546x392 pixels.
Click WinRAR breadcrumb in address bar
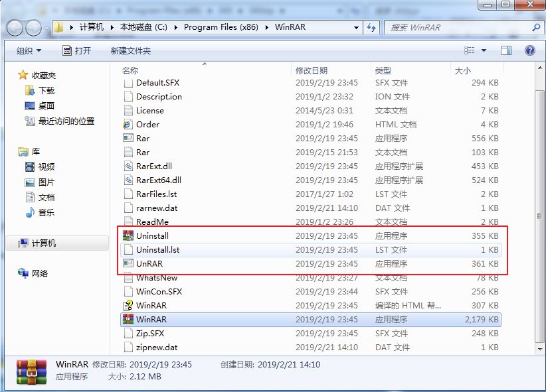coord(290,27)
